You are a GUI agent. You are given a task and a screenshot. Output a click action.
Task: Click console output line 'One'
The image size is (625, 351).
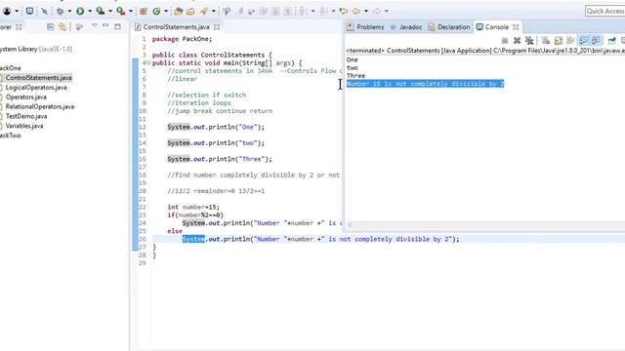(352, 59)
